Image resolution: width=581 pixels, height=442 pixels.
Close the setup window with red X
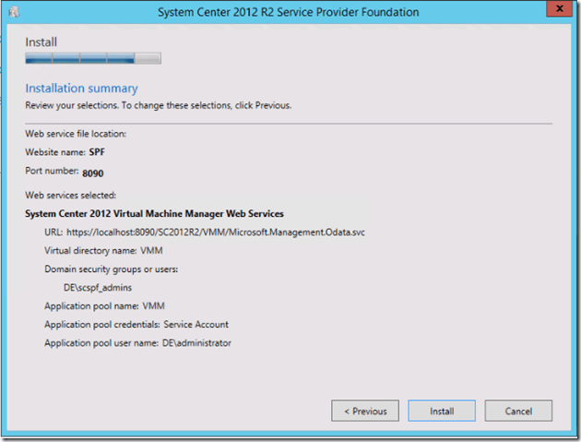(557, 9)
